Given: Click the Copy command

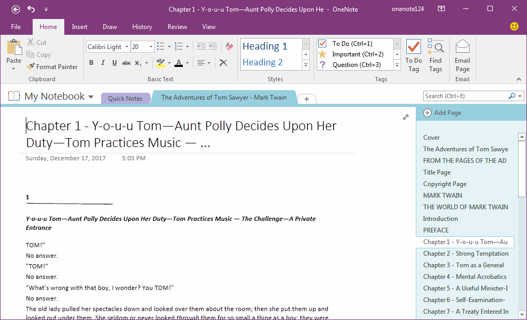Looking at the screenshot, I should point(38,55).
